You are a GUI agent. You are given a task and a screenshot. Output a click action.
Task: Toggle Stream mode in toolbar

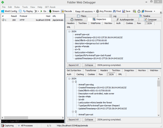[x=54, y=11]
